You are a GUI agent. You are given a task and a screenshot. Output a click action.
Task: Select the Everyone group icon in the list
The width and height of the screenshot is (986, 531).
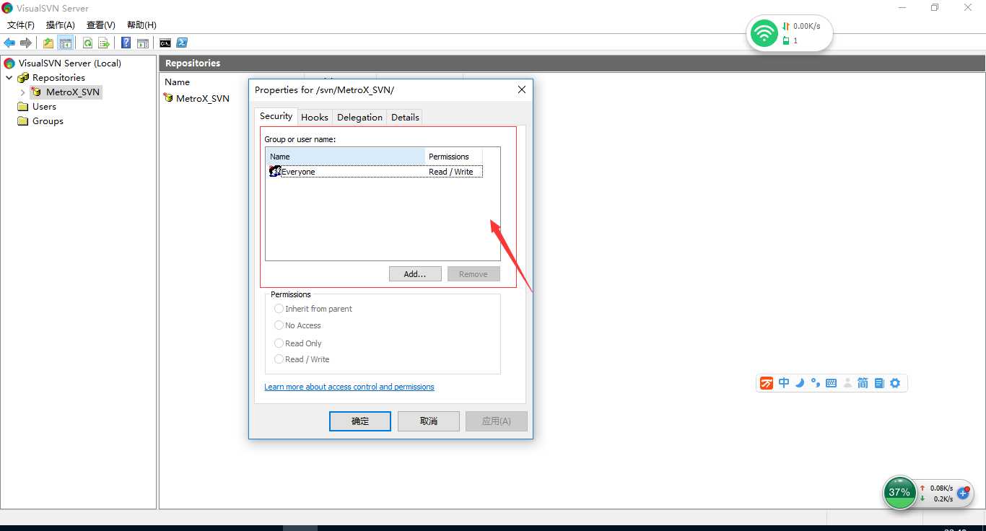point(275,172)
